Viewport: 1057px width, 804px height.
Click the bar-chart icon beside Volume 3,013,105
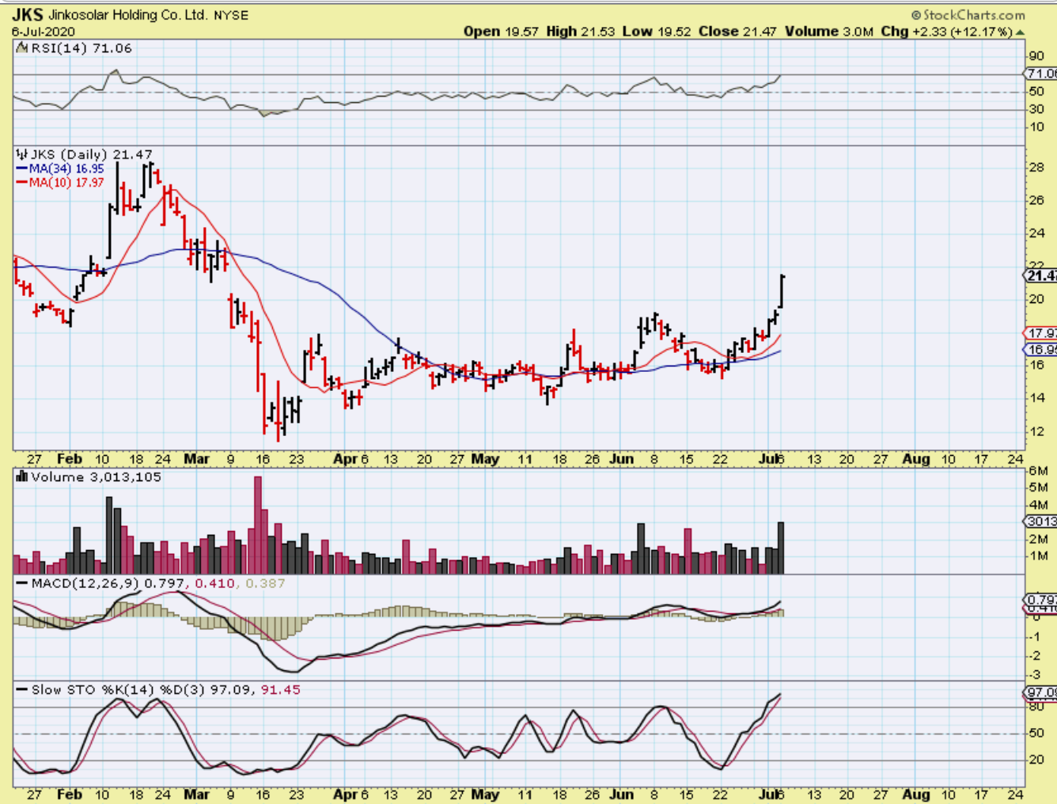pyautogui.click(x=22, y=476)
